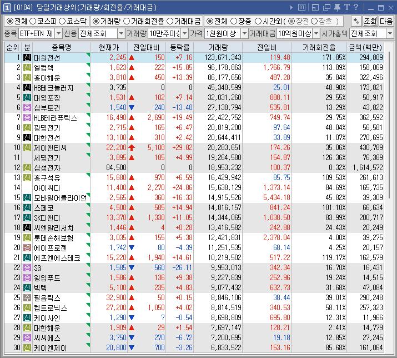The image size is (397, 358).
Task: Click the font size 'T' icon
Action: 347,7
